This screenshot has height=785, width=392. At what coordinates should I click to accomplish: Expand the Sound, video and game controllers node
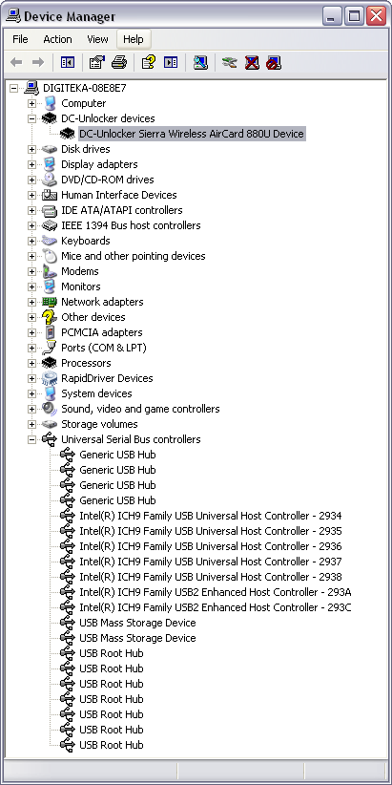(x=32, y=409)
